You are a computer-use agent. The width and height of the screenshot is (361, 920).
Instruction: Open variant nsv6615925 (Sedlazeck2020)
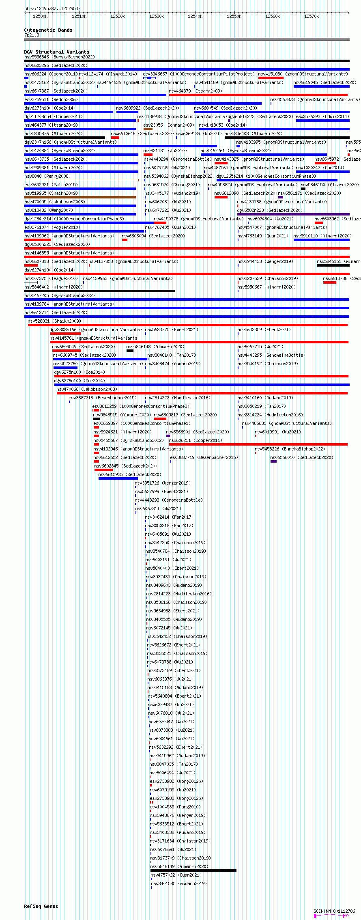[130, 475]
